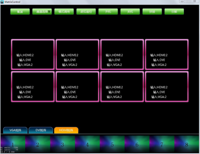This screenshot has width=200, height=154.
Task: Click the MatrixControl app icon in title bar
Action: tap(2, 2)
